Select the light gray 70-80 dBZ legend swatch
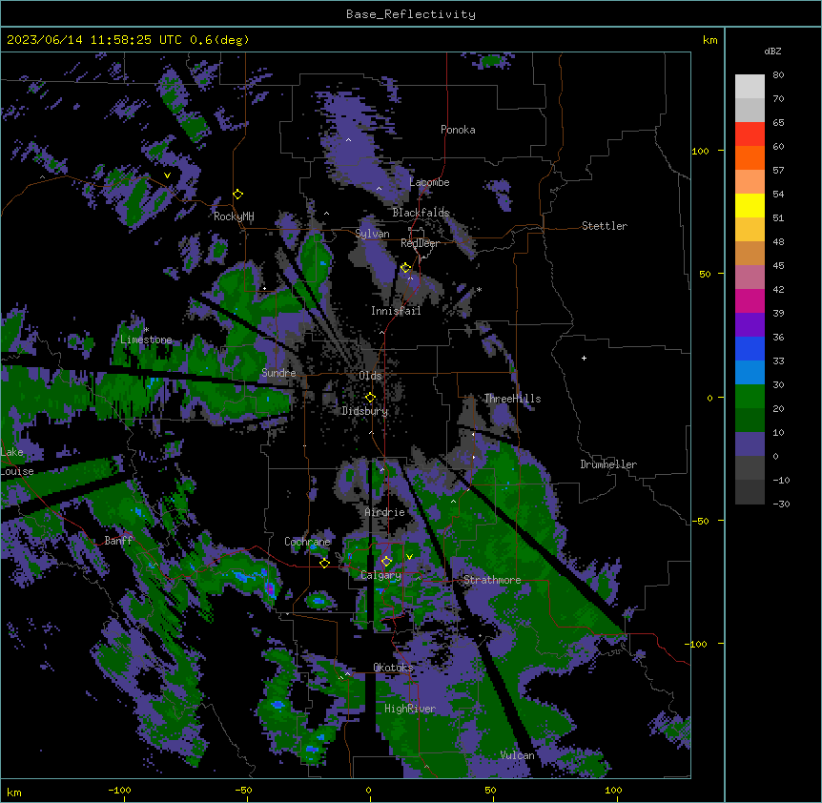 click(750, 87)
